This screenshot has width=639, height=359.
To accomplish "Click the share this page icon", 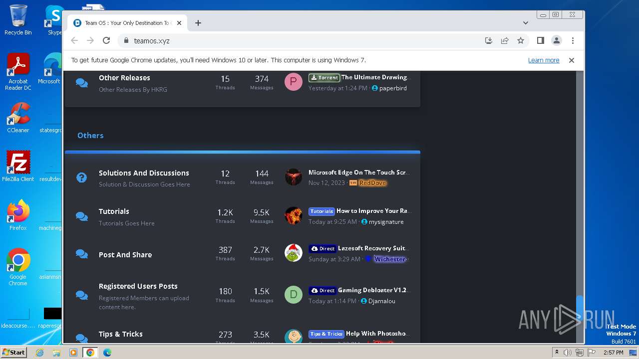I will (x=505, y=40).
